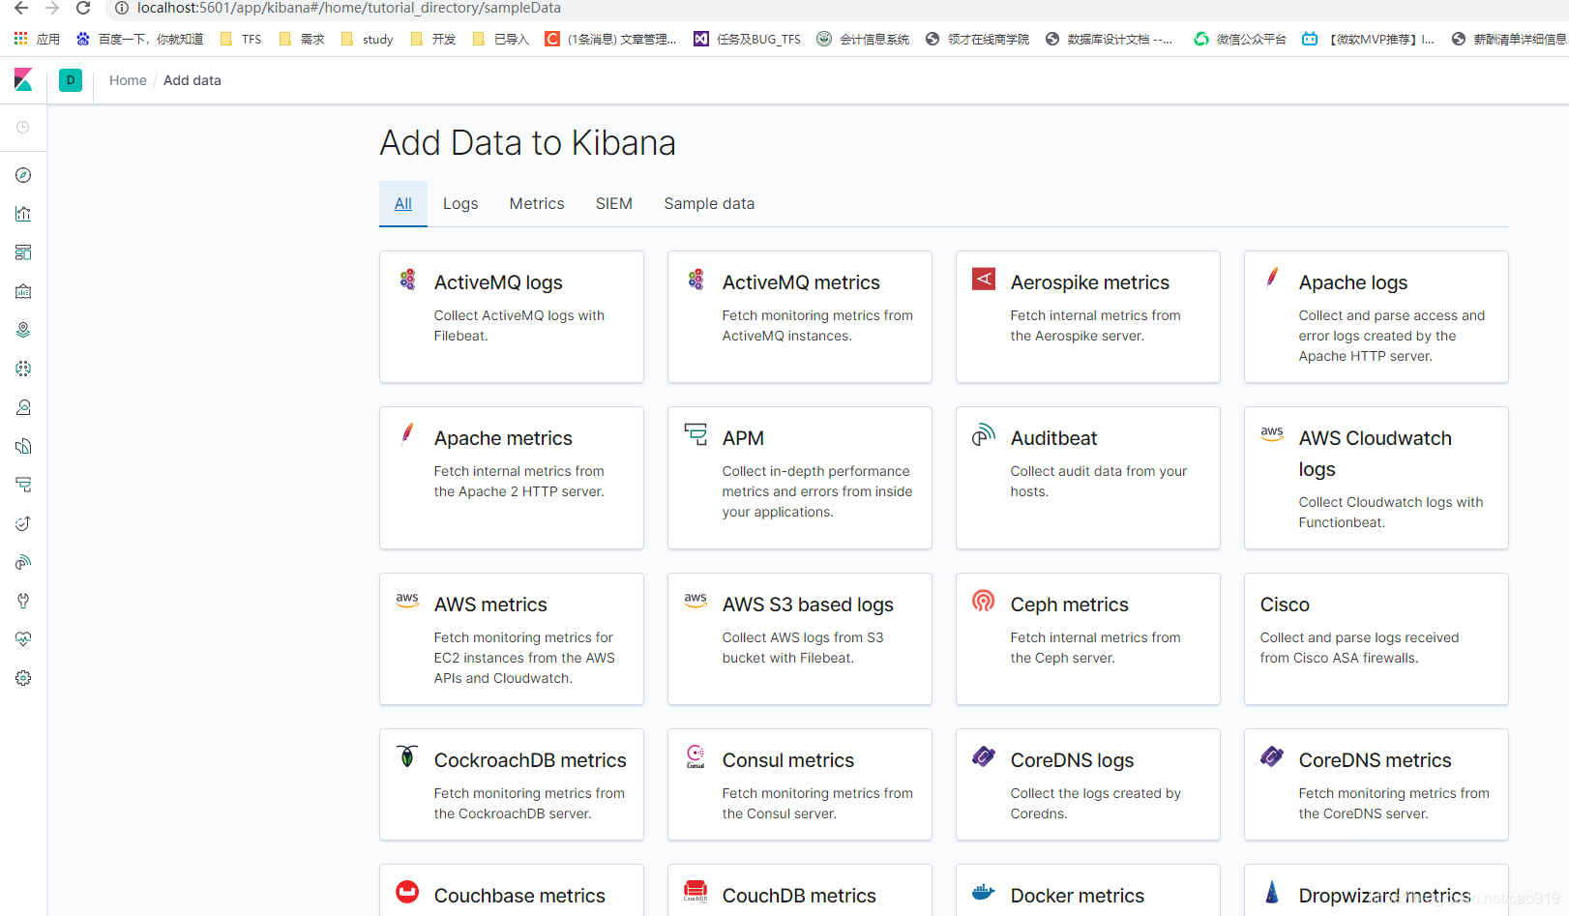The image size is (1569, 916).
Task: Click 'Fetch internal metrics from the Ceph server.' text
Action: coord(1095,648)
